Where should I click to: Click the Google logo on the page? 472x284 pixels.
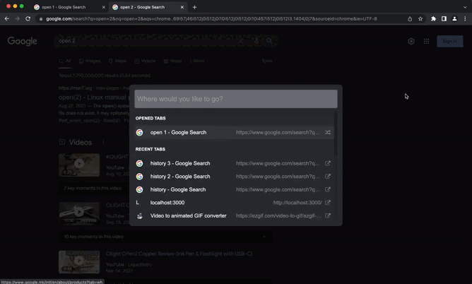pyautogui.click(x=23, y=41)
